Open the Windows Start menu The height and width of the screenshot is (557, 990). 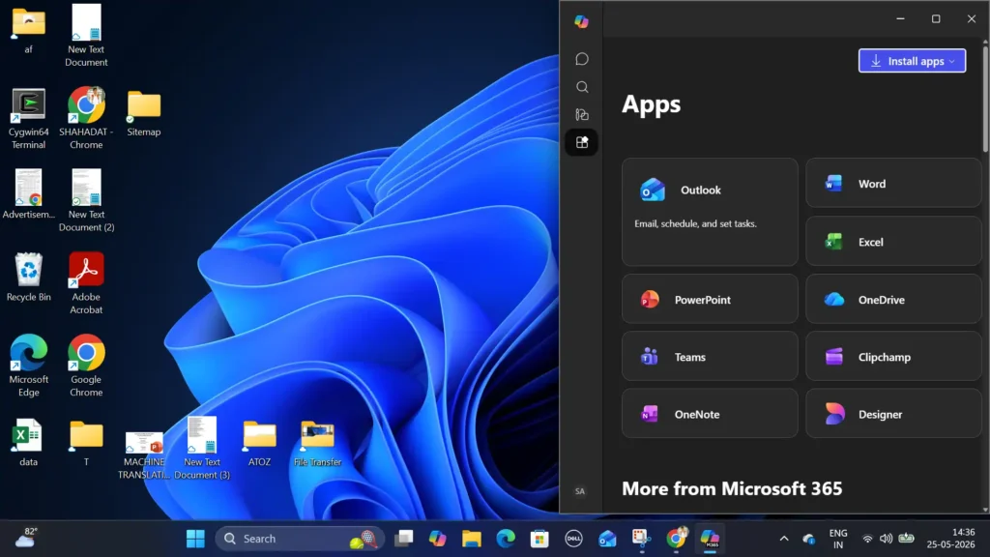click(195, 539)
